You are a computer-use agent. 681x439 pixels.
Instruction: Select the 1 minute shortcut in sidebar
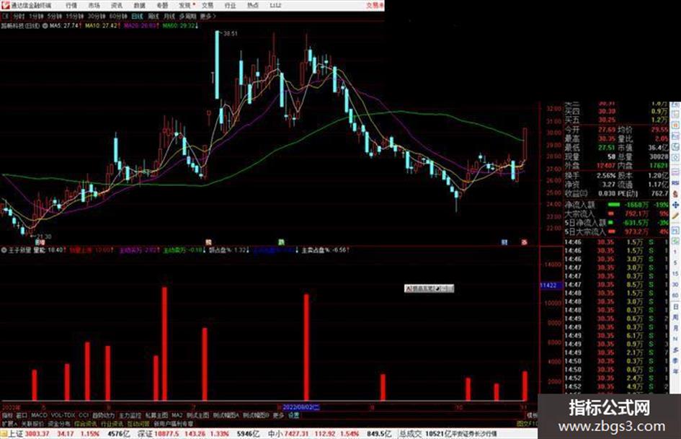675,252
